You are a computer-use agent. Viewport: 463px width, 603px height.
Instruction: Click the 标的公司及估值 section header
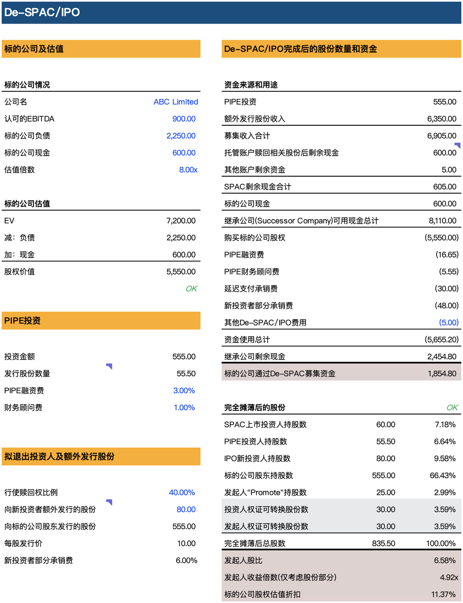point(101,49)
